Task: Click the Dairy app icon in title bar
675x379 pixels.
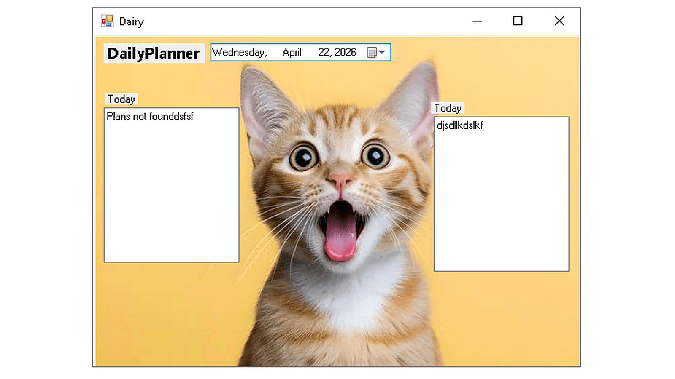Action: click(x=107, y=21)
